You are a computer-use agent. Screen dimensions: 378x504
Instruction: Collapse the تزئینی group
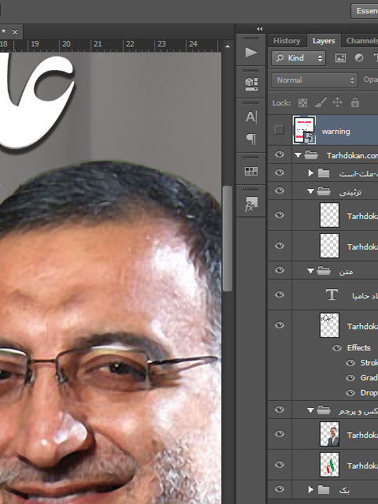tap(310, 191)
